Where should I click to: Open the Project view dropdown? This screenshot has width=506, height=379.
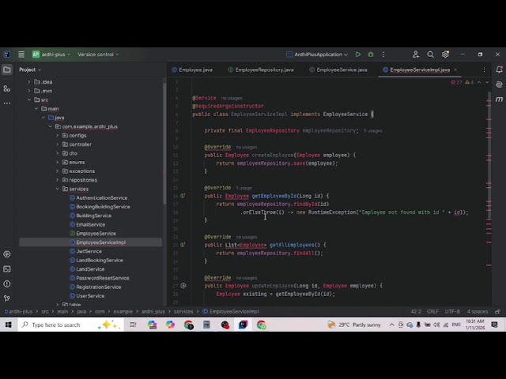[30, 69]
